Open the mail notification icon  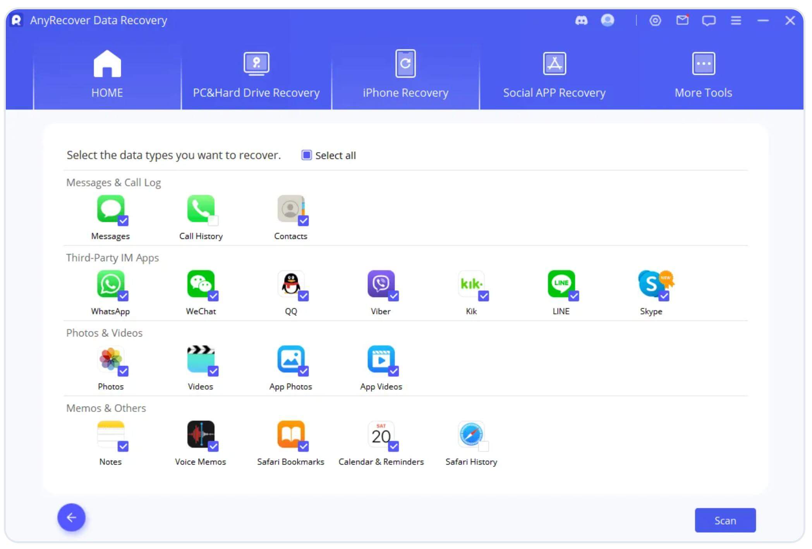tap(682, 20)
